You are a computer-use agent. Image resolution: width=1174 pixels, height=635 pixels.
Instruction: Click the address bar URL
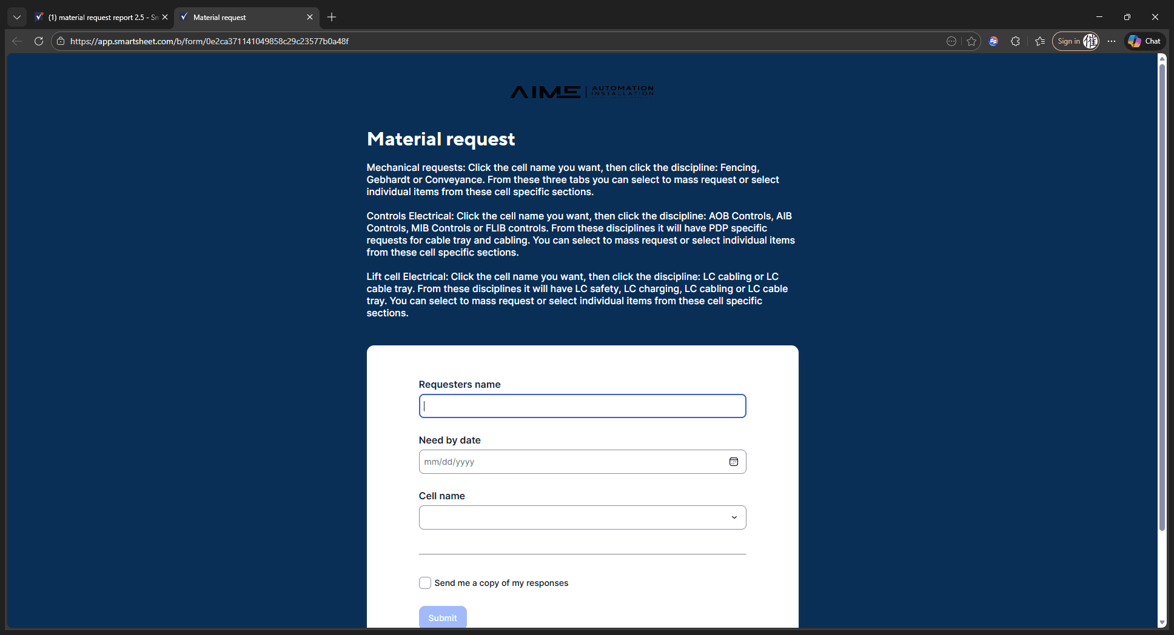pyautogui.click(x=209, y=41)
